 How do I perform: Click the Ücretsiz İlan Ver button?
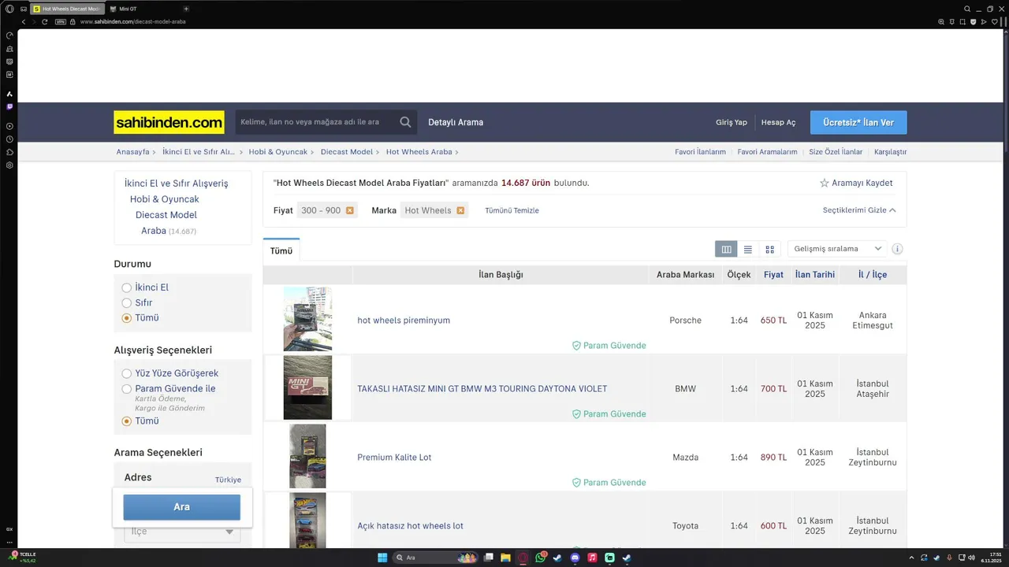(858, 122)
